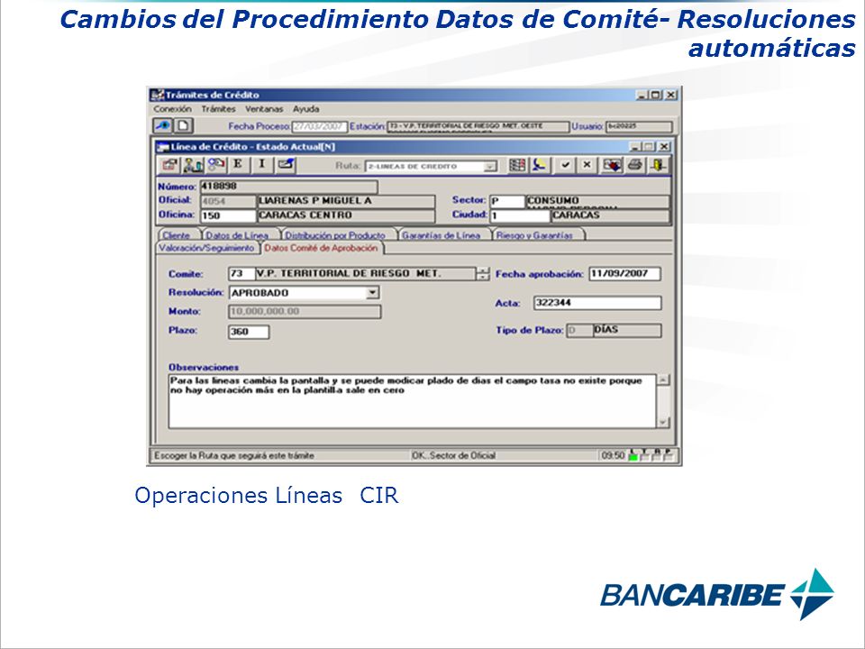This screenshot has height=649, width=865.
Task: Click the Fecha aprobación field
Action: click(624, 274)
